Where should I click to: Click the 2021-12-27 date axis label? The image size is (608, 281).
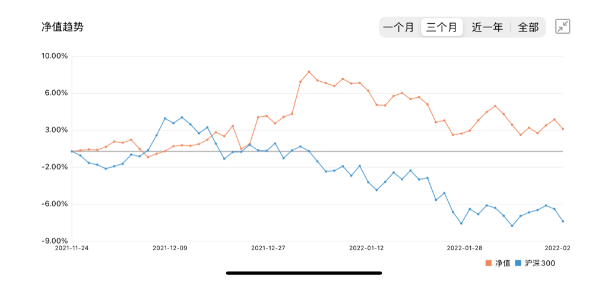[270, 248]
